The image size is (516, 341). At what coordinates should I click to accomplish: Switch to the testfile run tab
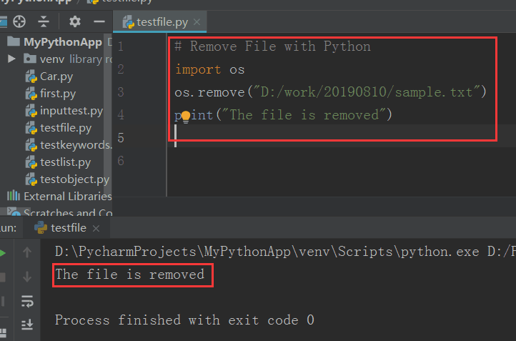68,228
